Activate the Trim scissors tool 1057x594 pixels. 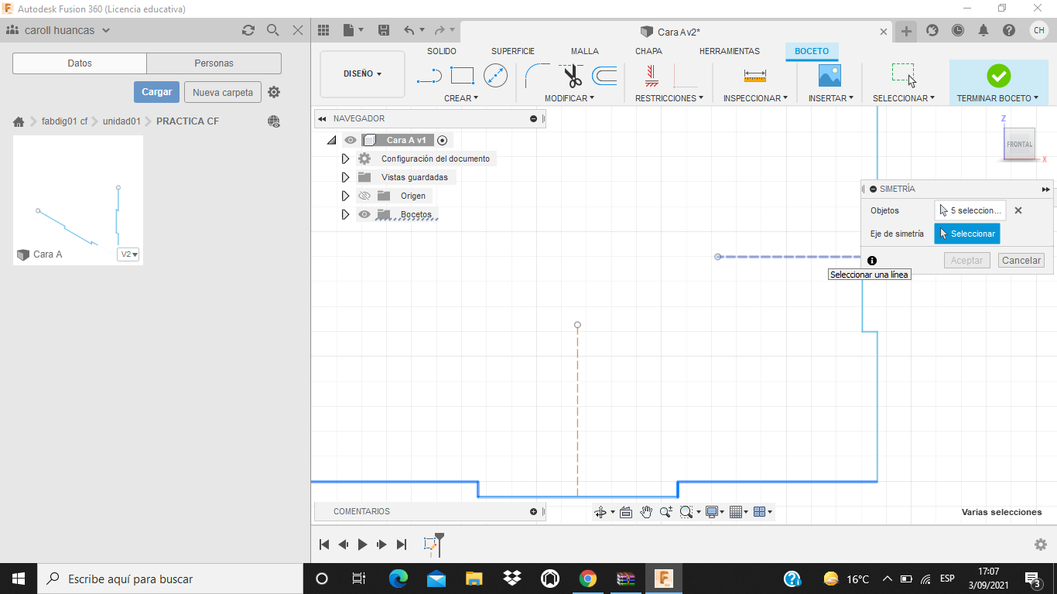(x=572, y=76)
